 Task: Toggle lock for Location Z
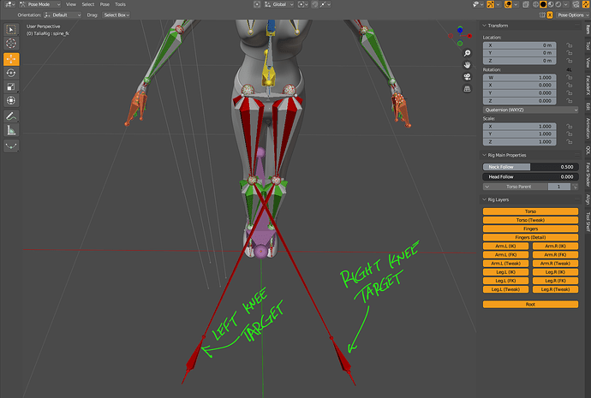[569, 61]
